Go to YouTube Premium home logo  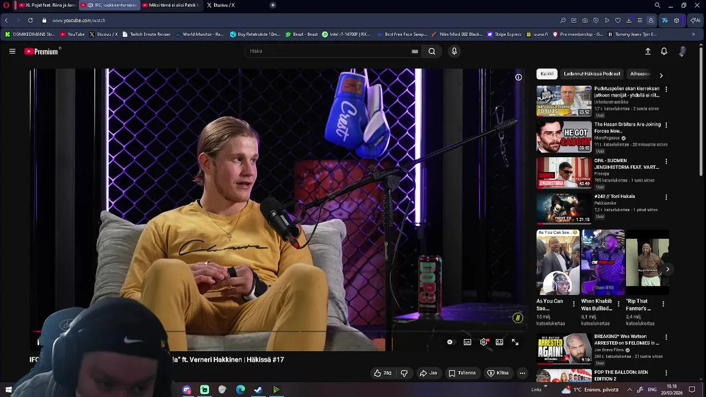click(42, 51)
